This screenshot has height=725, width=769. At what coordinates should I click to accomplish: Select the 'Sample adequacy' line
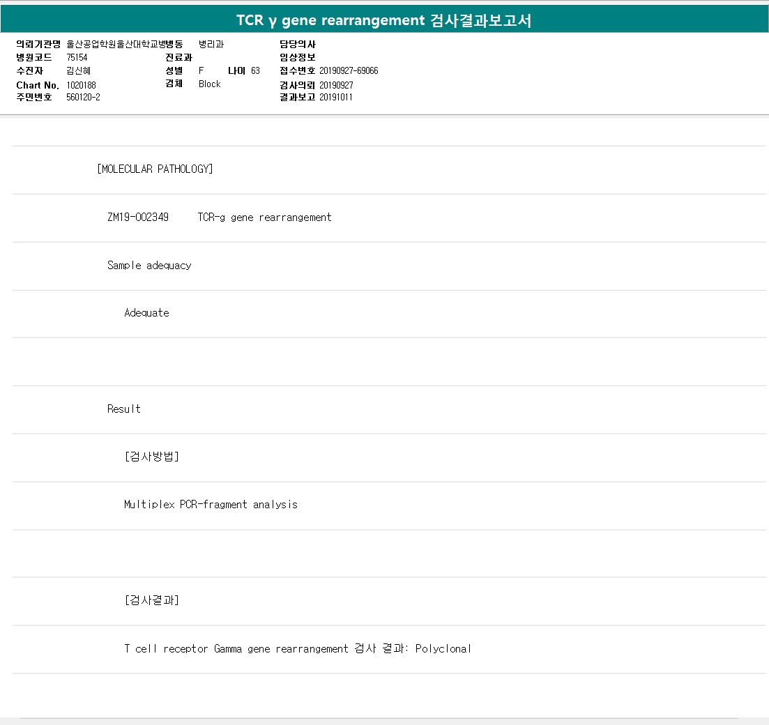tap(150, 266)
